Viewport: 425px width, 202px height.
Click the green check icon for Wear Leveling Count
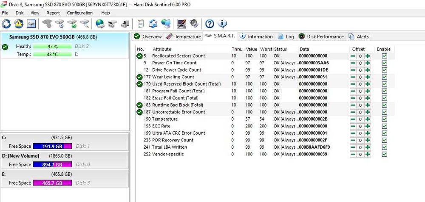click(x=139, y=77)
